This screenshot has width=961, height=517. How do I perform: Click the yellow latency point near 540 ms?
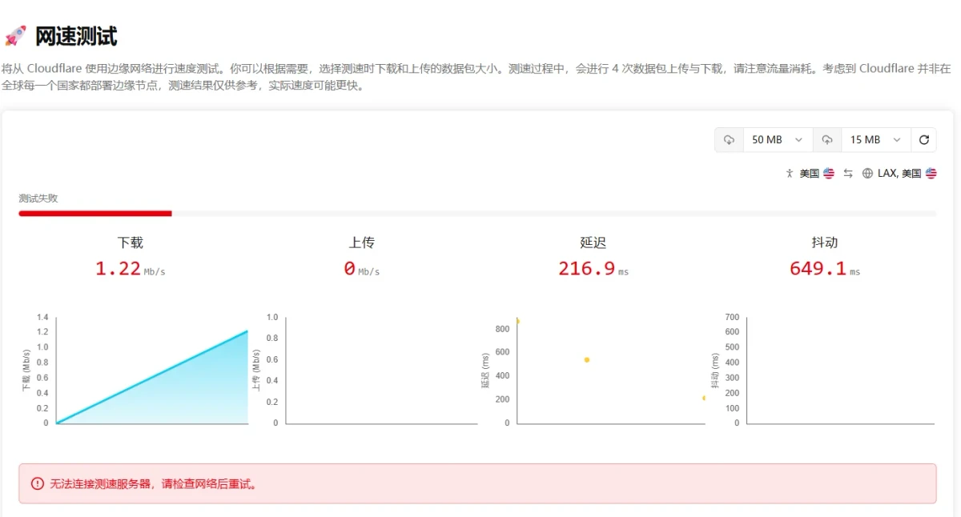point(587,360)
